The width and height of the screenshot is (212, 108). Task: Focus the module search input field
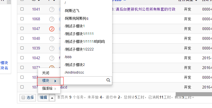(83, 80)
